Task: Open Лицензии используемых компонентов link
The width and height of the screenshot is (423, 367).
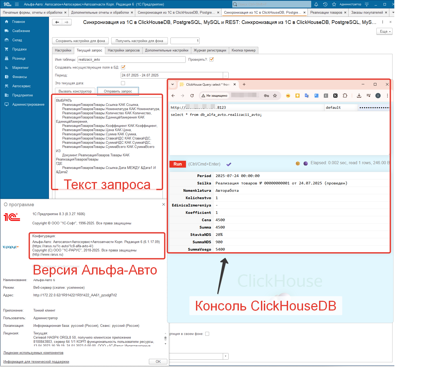Action: (x=33, y=353)
